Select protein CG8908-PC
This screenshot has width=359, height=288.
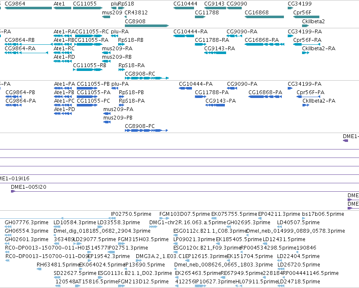tap(146, 130)
